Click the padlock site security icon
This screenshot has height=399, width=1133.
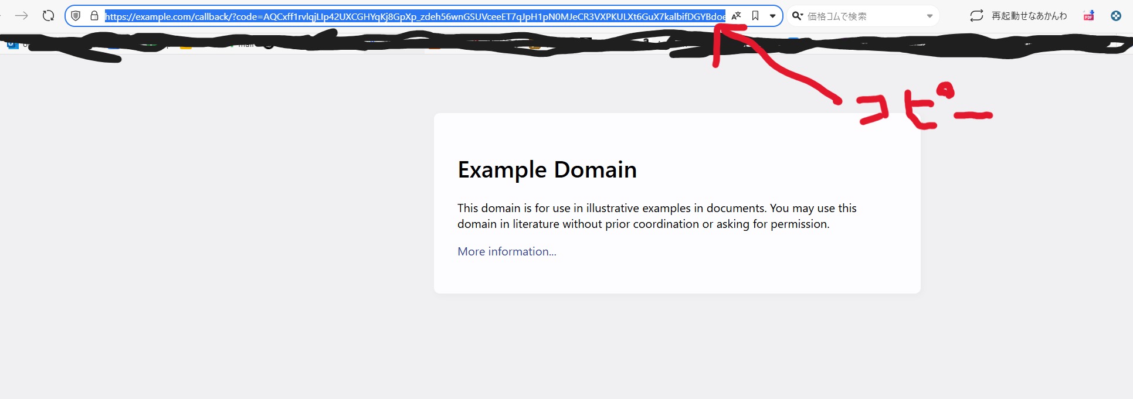pyautogui.click(x=94, y=16)
